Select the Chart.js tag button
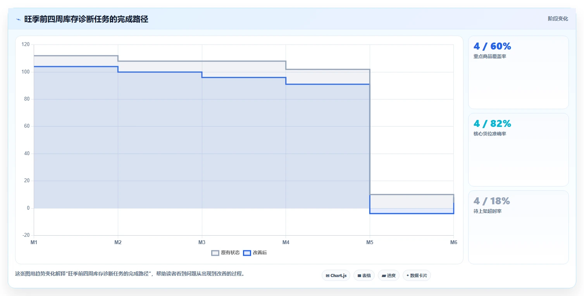Image resolution: width=584 pixels, height=296 pixels. point(336,275)
